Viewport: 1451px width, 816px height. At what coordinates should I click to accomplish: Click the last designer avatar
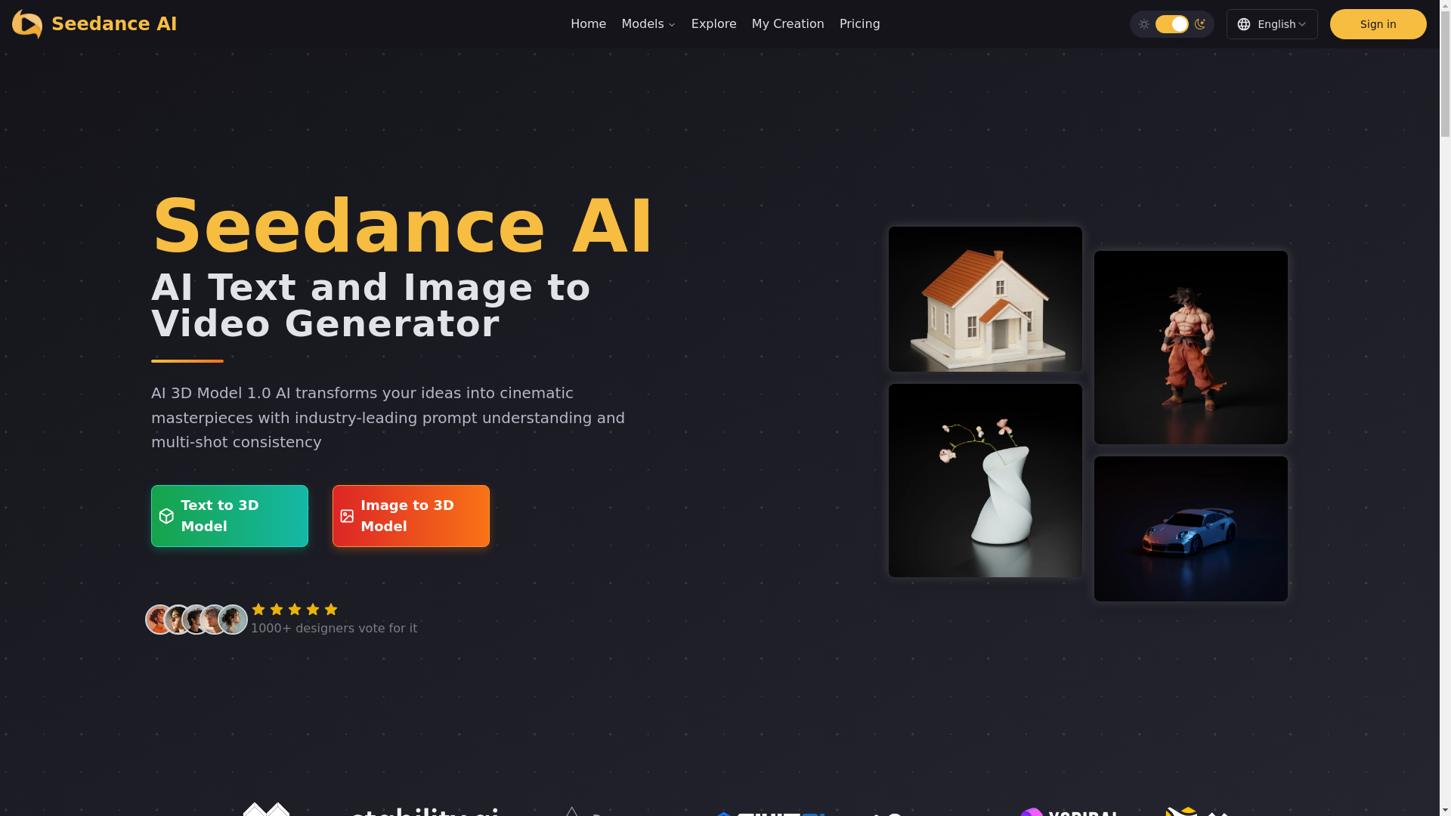pyautogui.click(x=233, y=620)
